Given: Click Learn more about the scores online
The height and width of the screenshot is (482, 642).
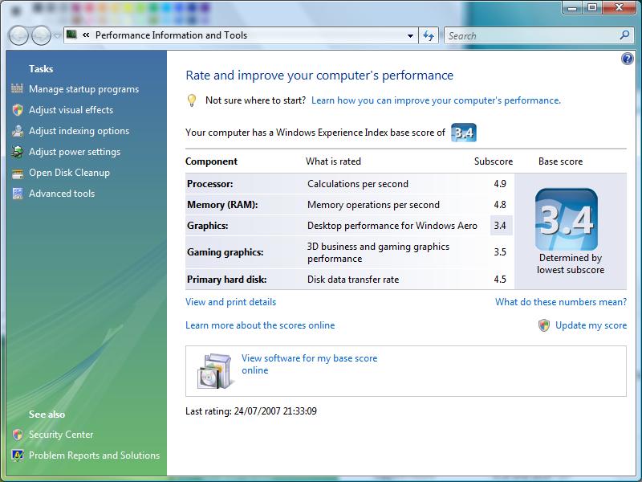Looking at the screenshot, I should (x=260, y=325).
